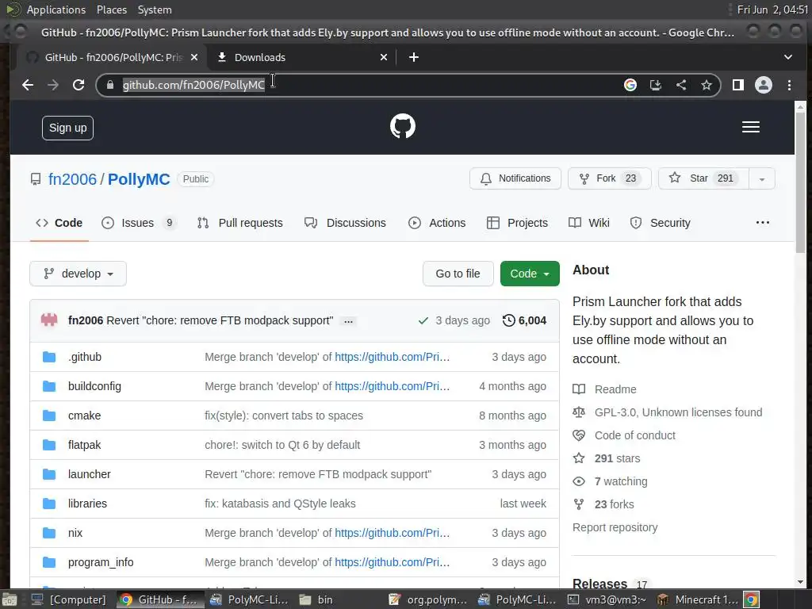
Task: Expand the repository tabs overflow menu
Action: [x=762, y=223]
